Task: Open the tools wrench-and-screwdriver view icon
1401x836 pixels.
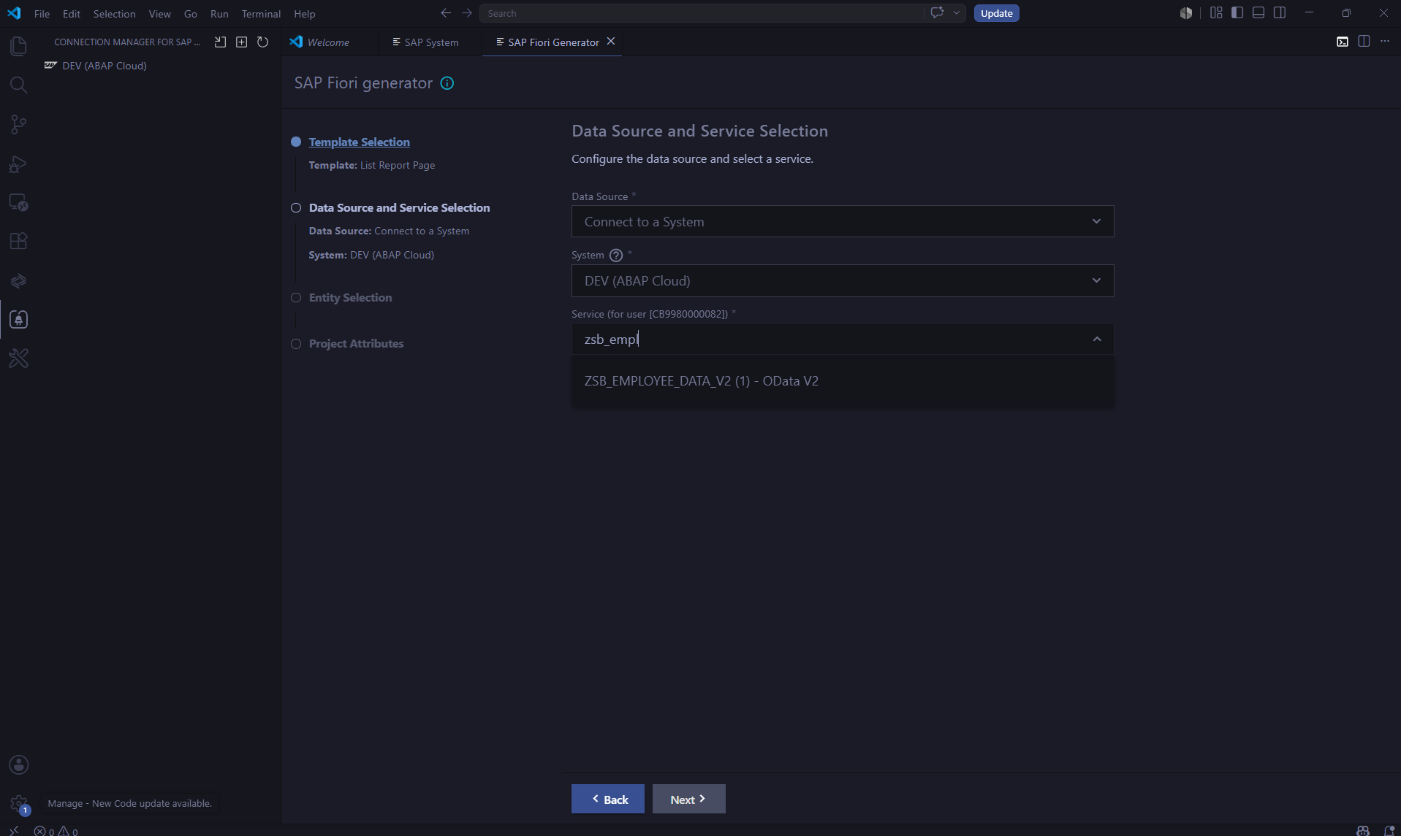Action: click(18, 358)
